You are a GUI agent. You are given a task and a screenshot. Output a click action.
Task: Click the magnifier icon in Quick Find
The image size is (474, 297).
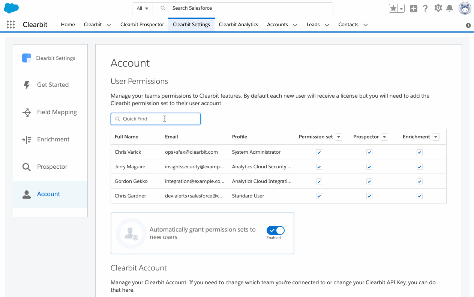click(x=118, y=119)
